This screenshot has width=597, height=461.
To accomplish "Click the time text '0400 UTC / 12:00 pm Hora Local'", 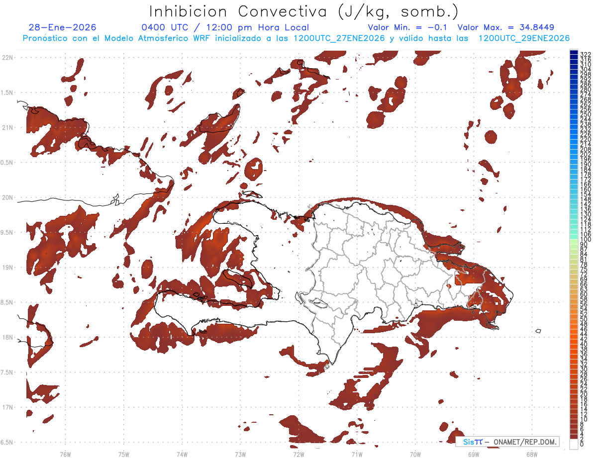I will tap(225, 27).
